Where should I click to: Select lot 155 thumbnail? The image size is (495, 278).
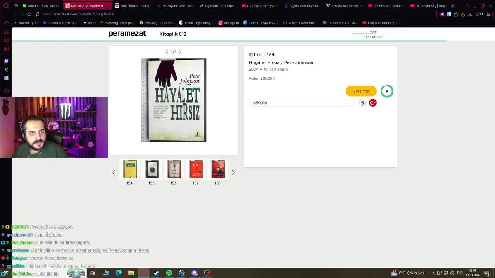click(152, 170)
